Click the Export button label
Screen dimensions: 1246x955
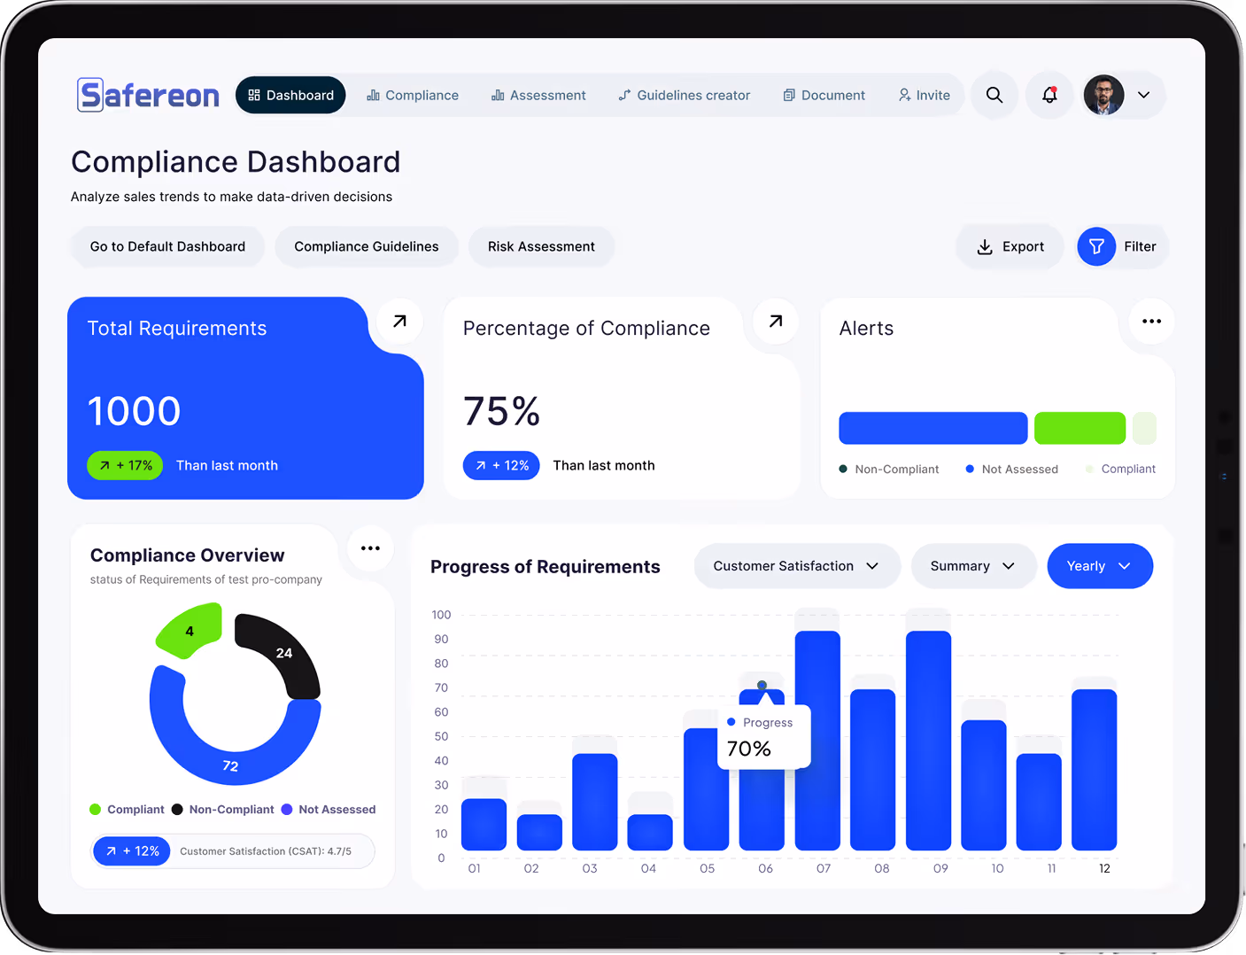[x=1023, y=247]
